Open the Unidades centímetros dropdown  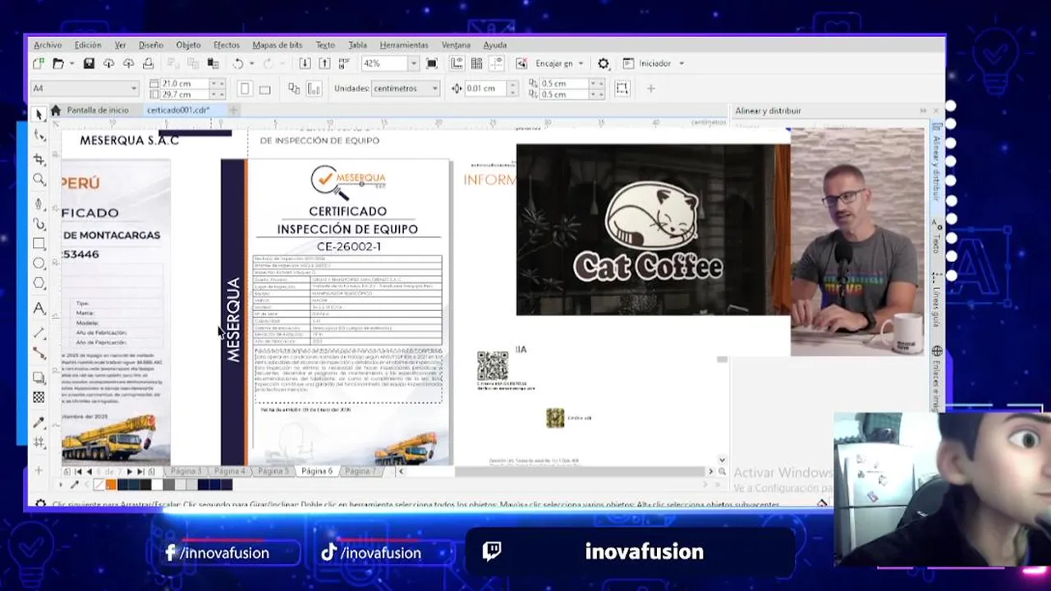pos(434,89)
